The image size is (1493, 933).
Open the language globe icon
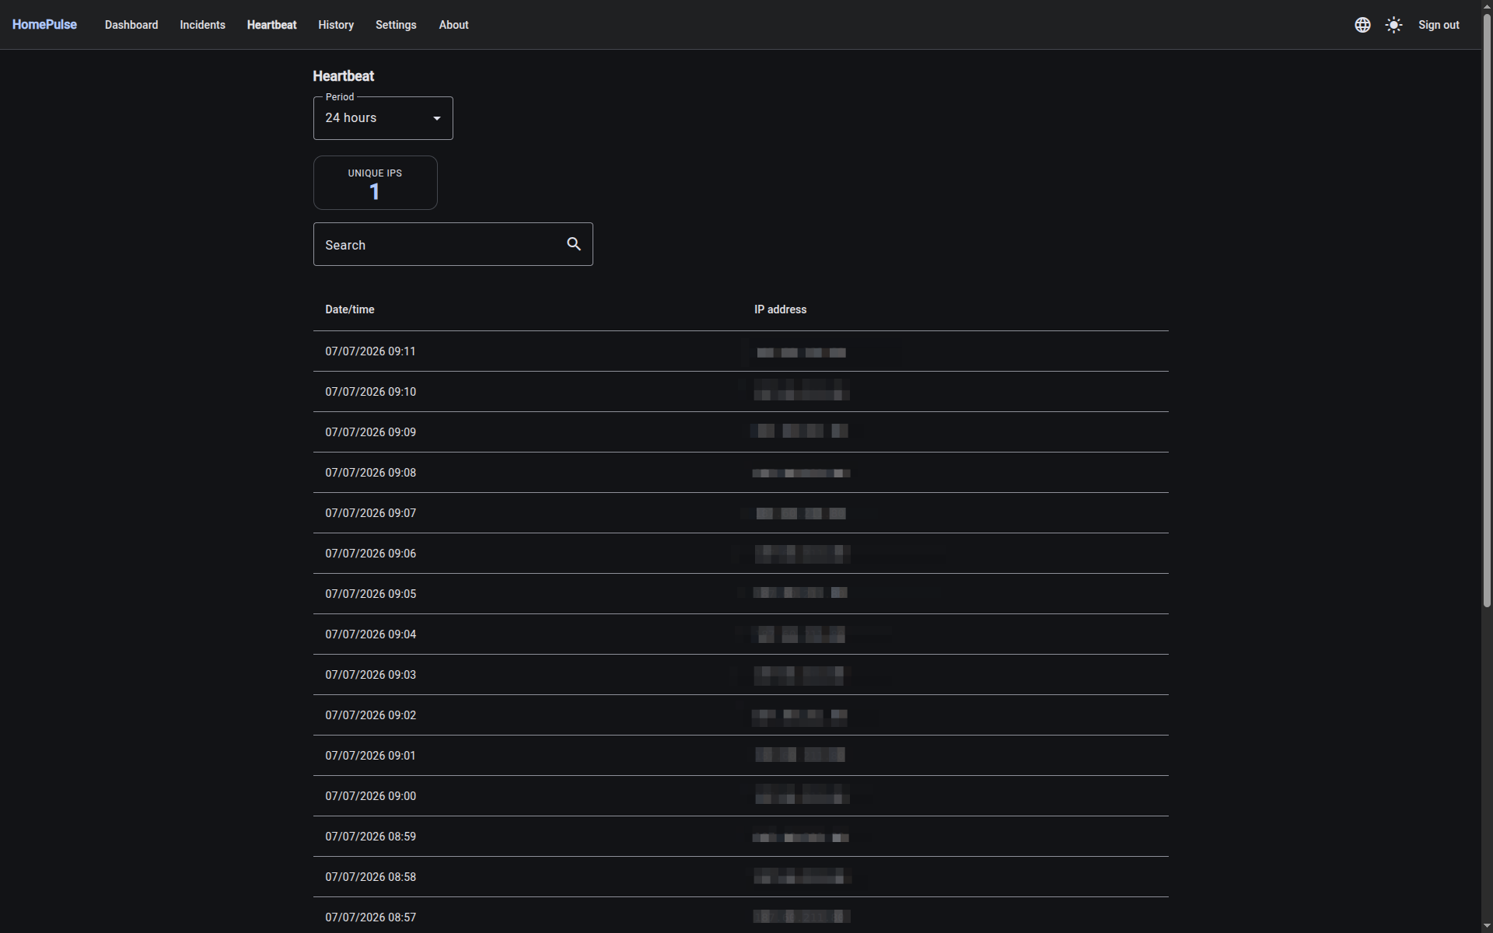coord(1362,25)
